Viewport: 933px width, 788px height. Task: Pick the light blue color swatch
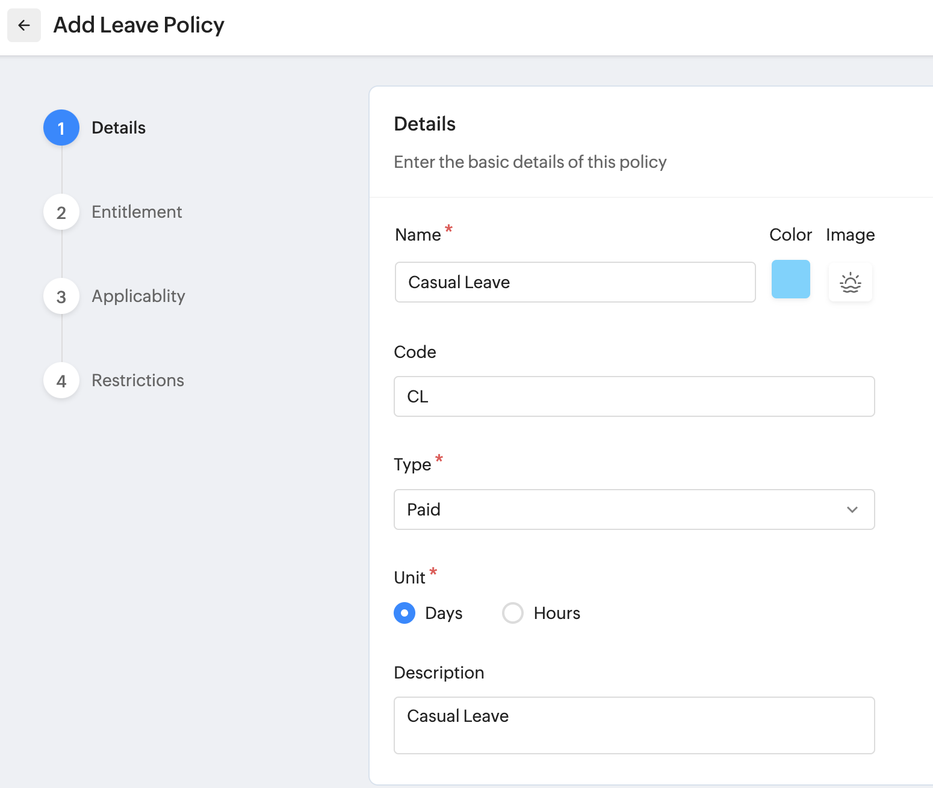790,279
